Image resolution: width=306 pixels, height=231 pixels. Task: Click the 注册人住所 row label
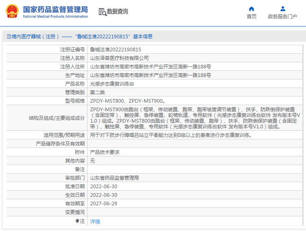pyautogui.click(x=72, y=67)
